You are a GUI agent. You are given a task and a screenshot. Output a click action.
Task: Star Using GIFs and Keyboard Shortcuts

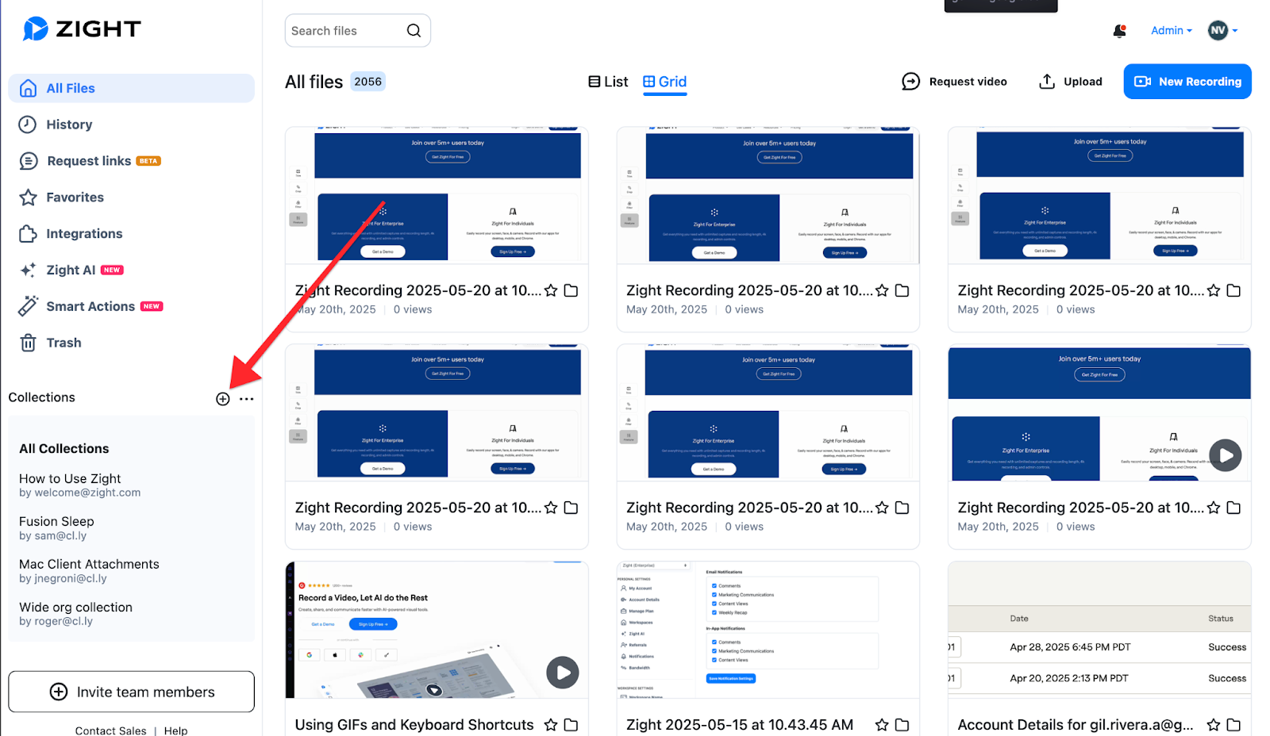coord(551,725)
